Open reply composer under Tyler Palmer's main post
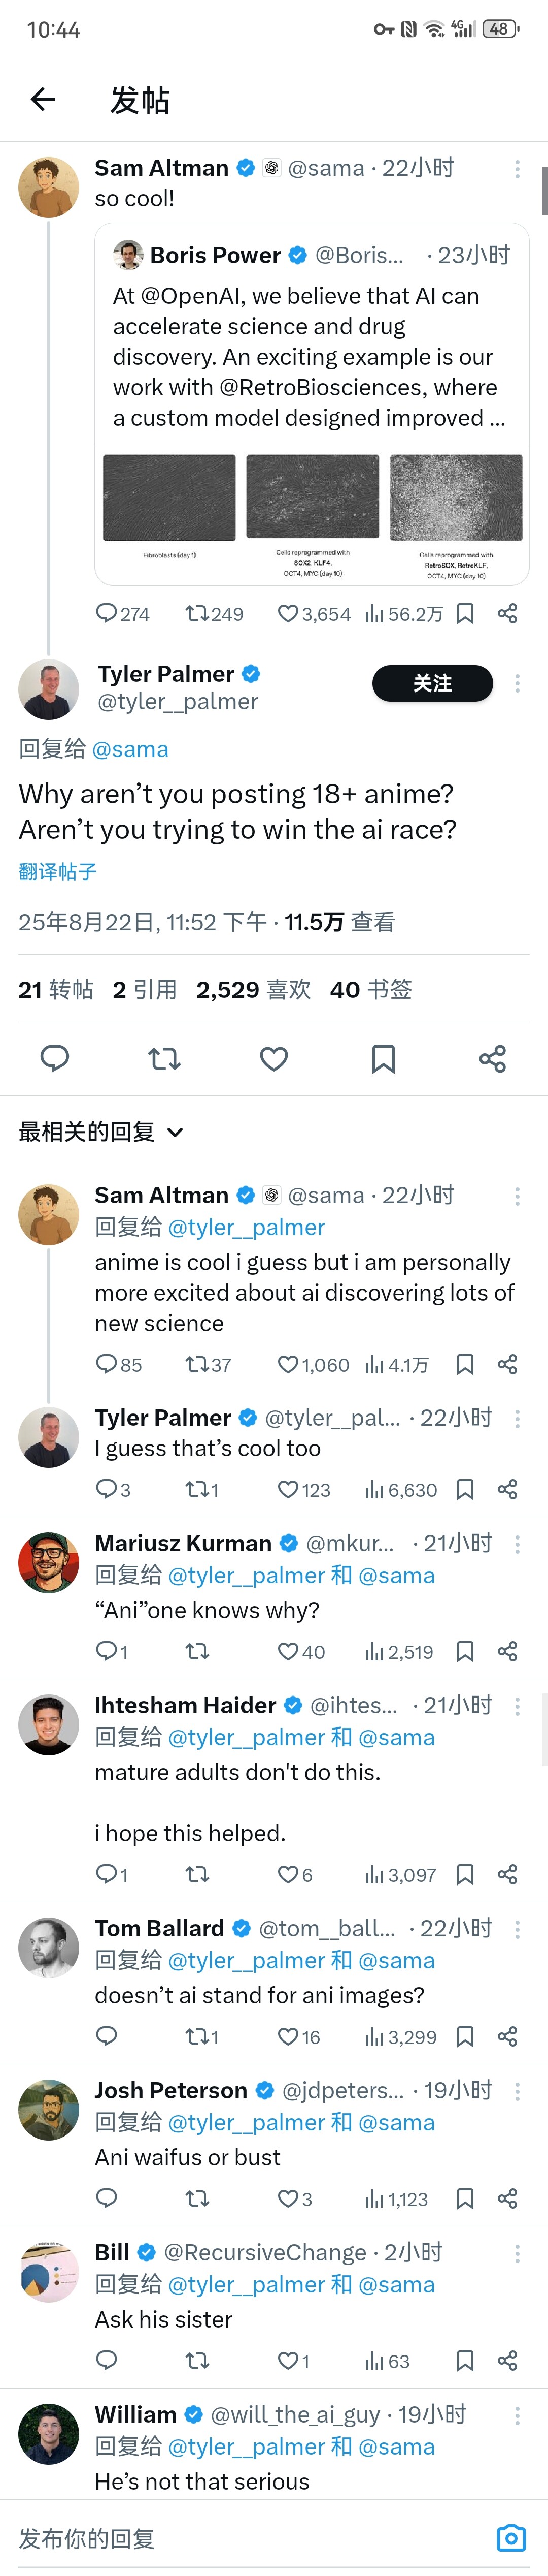 (55, 1058)
